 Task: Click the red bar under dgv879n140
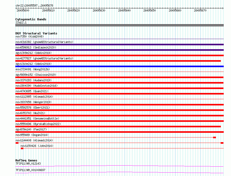[119, 132]
